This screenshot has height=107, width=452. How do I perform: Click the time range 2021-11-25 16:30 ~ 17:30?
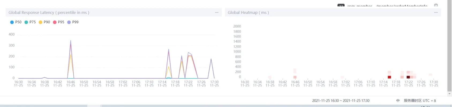point(341,101)
